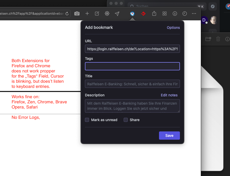Select the paper plane send icon
Screen dimensions: 230x176
tap(117, 14)
